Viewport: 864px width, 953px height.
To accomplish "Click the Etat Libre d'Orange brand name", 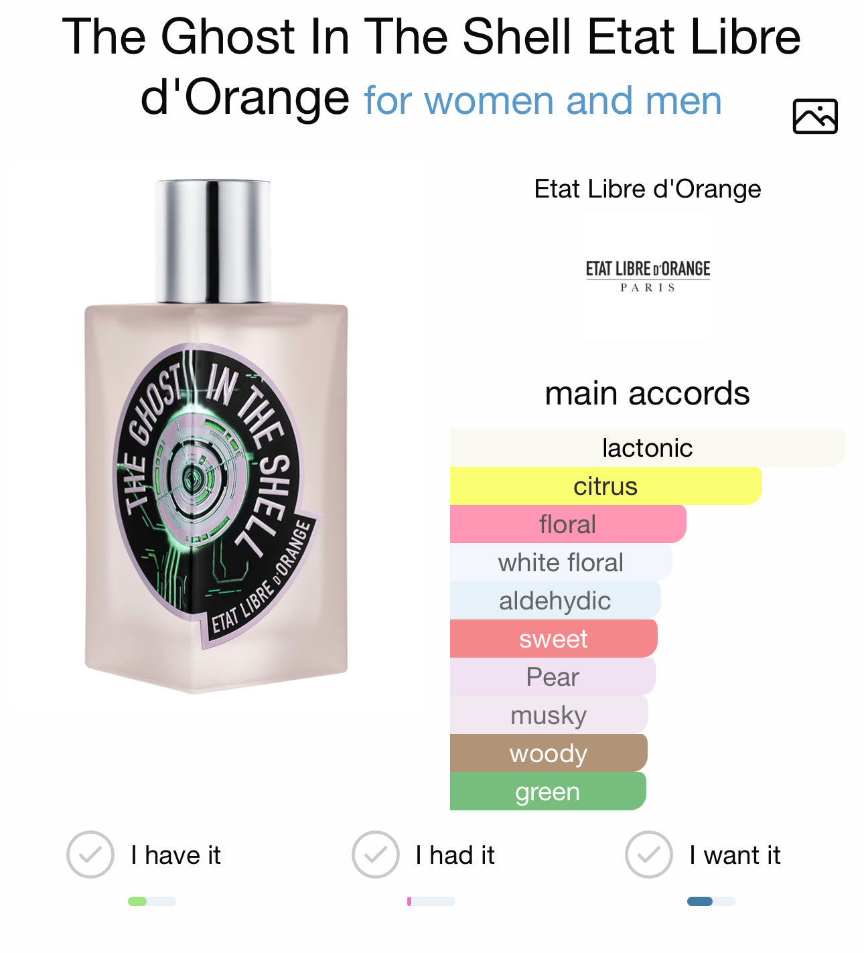I will pos(648,189).
